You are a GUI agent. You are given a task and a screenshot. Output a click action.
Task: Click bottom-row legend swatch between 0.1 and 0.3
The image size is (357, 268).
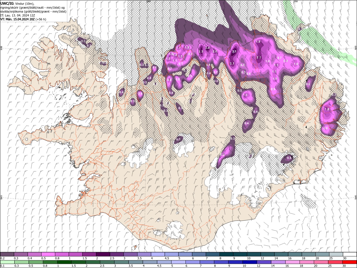pos(8,262)
